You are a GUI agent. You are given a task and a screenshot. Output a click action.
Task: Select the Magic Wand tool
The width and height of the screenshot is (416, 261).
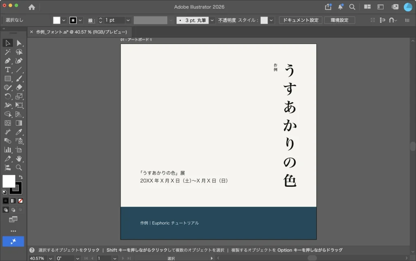(x=8, y=52)
